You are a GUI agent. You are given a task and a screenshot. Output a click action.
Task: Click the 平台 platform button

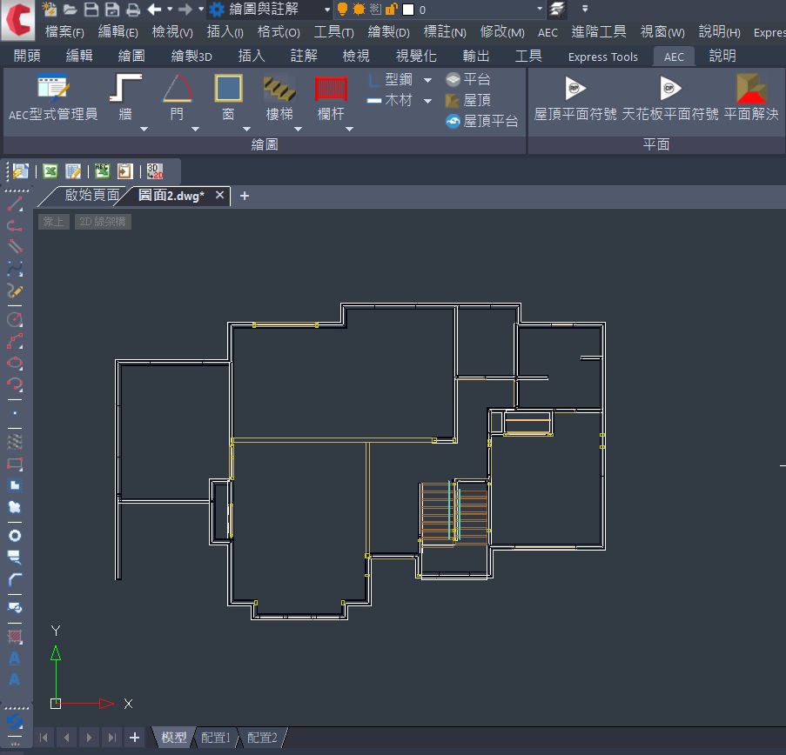472,78
